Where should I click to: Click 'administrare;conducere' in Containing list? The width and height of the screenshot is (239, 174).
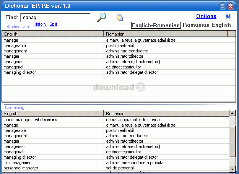pos(127,136)
